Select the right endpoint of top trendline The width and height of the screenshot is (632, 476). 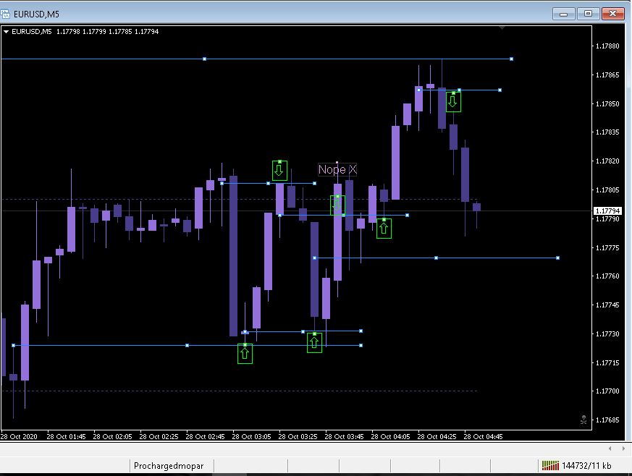click(x=512, y=59)
